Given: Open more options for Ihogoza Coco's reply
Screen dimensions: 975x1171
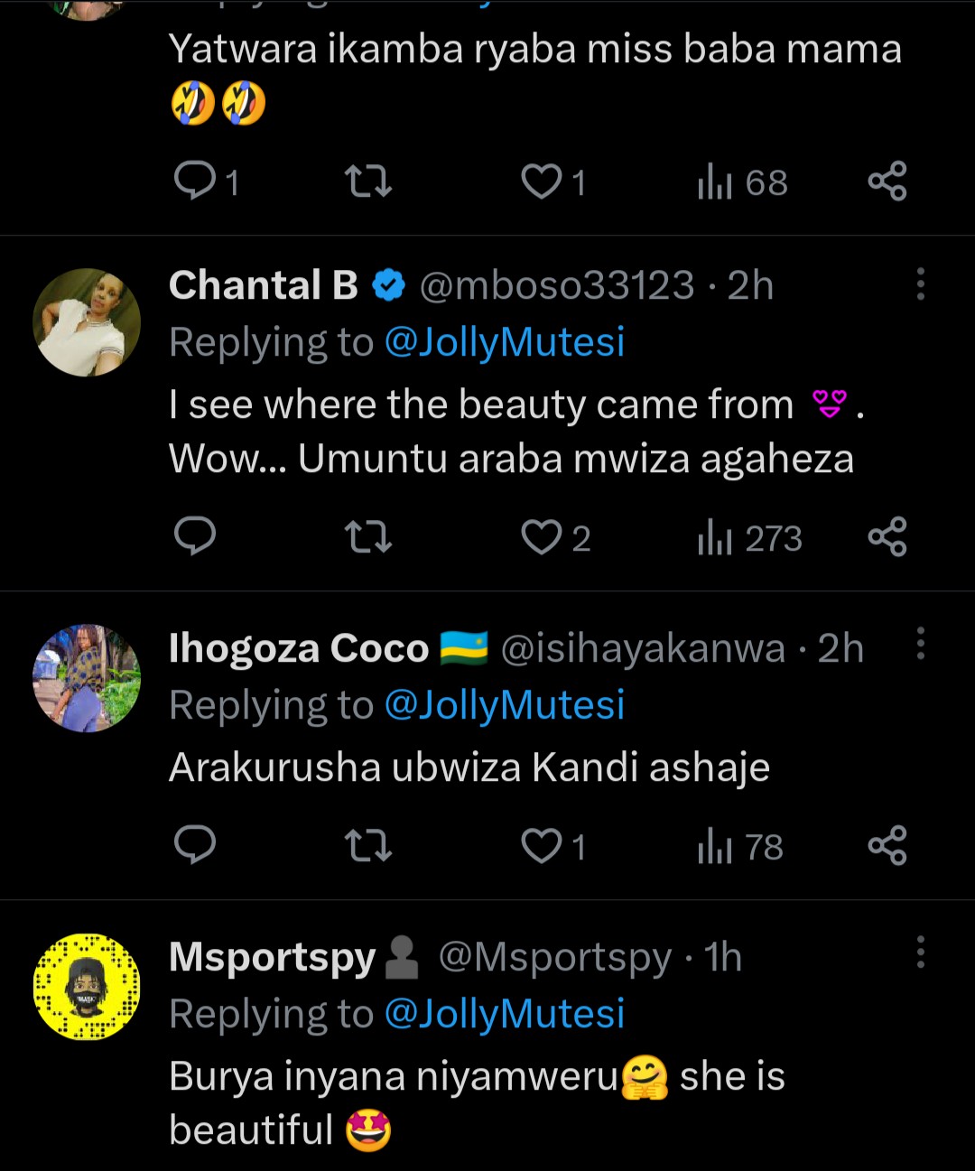Looking at the screenshot, I should click(x=921, y=645).
